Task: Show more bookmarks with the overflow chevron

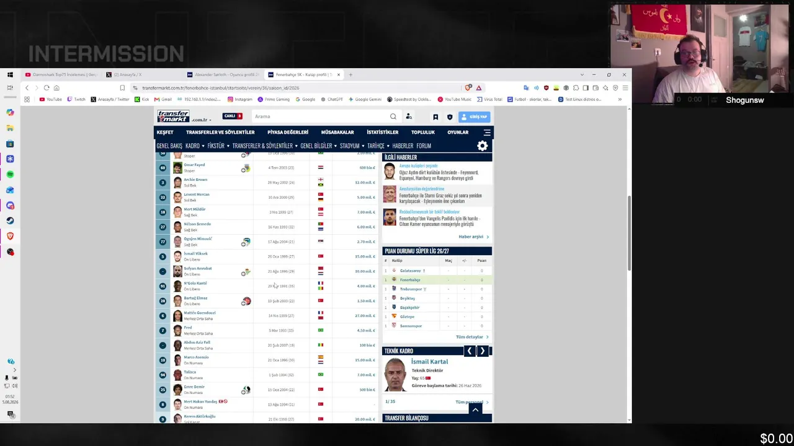Action: pos(619,99)
